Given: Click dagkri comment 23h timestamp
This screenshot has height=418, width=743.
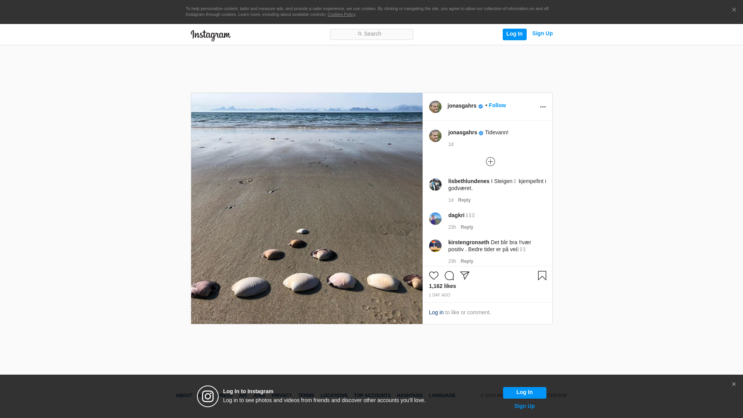Looking at the screenshot, I should pyautogui.click(x=452, y=227).
